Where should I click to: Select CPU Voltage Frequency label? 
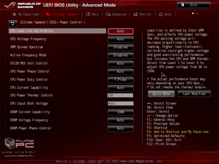point(28,39)
